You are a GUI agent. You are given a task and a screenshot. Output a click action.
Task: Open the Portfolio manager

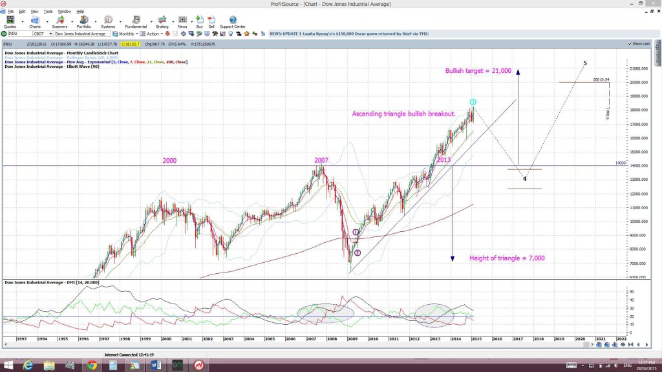(x=83, y=22)
